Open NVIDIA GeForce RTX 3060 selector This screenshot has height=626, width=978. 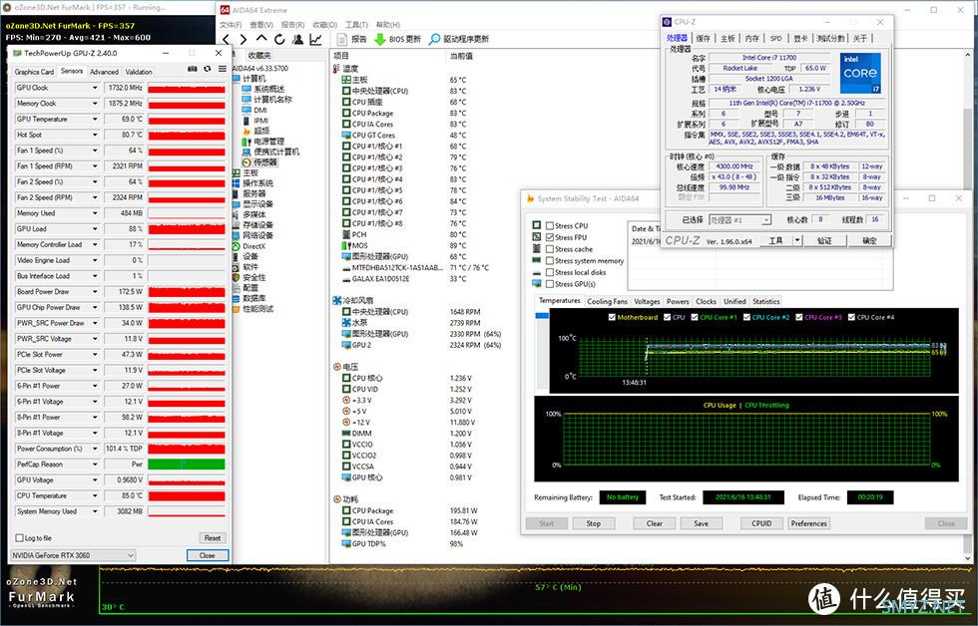click(x=73, y=555)
